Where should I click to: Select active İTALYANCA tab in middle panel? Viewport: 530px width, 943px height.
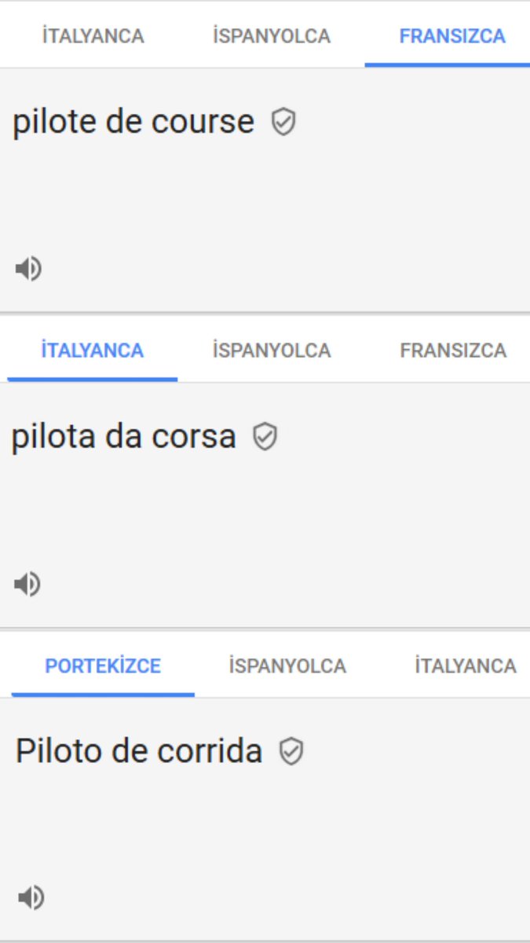[x=93, y=350]
